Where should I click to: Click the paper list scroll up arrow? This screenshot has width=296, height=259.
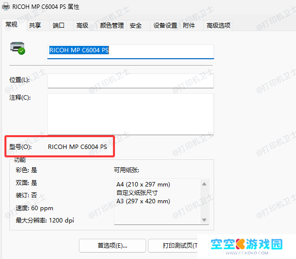click(x=204, y=184)
